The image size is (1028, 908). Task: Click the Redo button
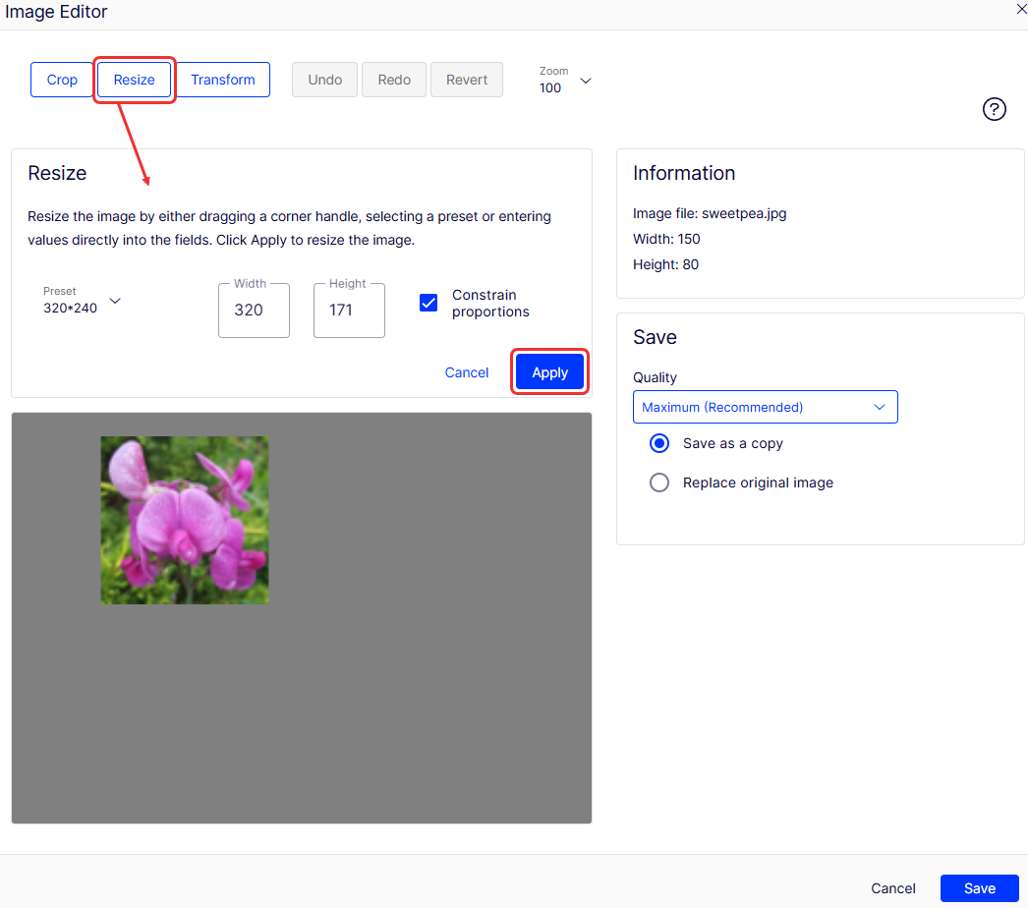[394, 80]
